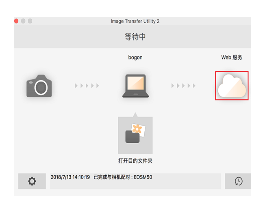Minimize the Image Transfer Utility 2 window

point(23,21)
